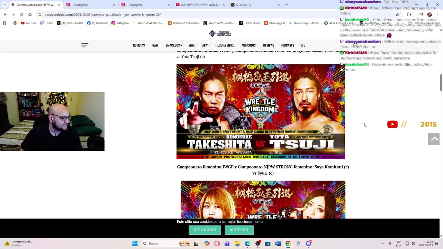Open Discord from the taskbar
The height and width of the screenshot is (249, 443).
tap(308, 243)
